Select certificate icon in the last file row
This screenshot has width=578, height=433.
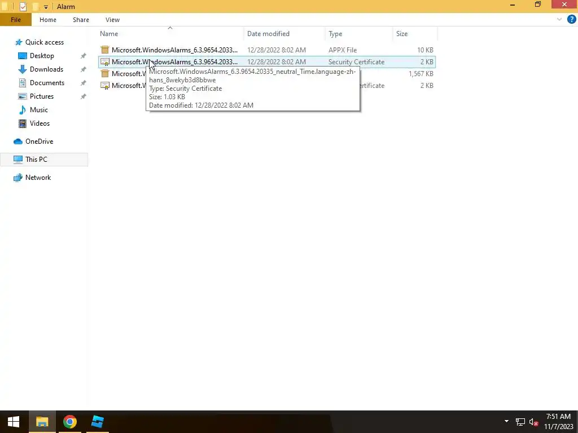105,86
